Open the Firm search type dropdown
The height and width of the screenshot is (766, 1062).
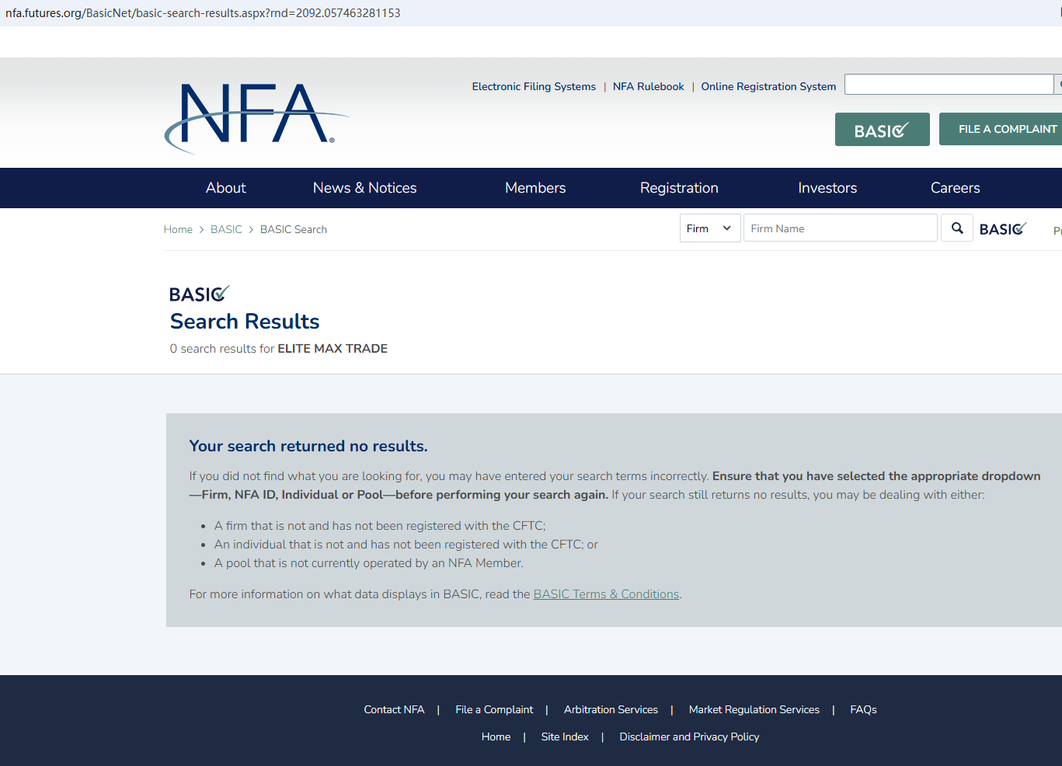(x=710, y=228)
